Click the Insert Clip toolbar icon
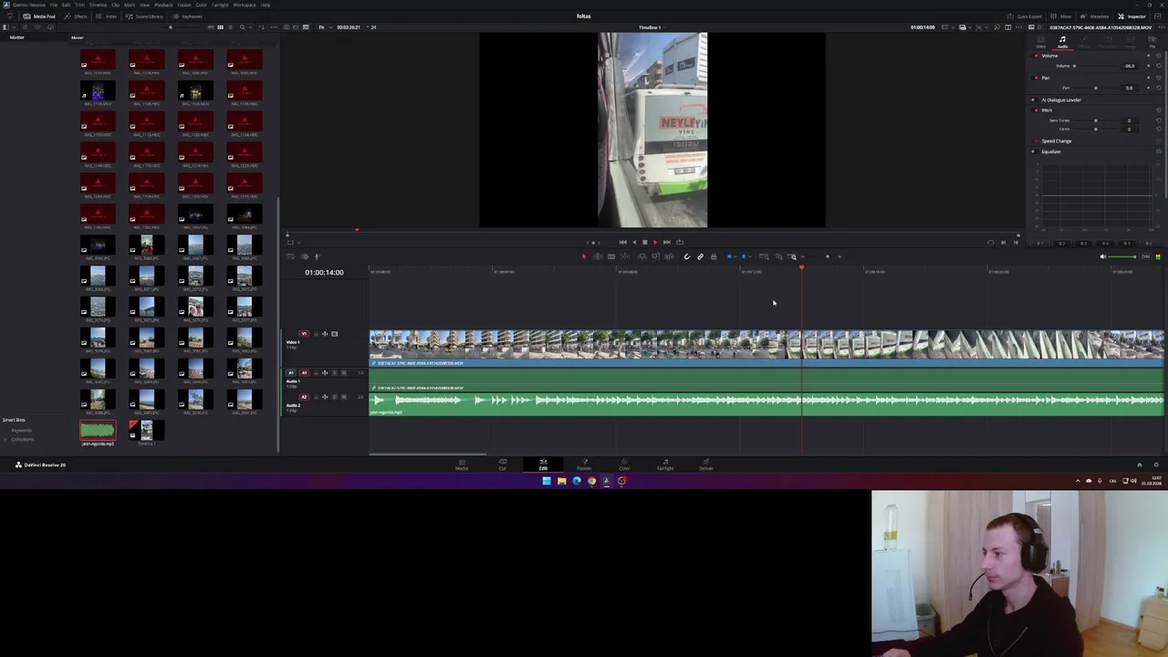Viewport: 1168px width, 657px height. click(642, 256)
